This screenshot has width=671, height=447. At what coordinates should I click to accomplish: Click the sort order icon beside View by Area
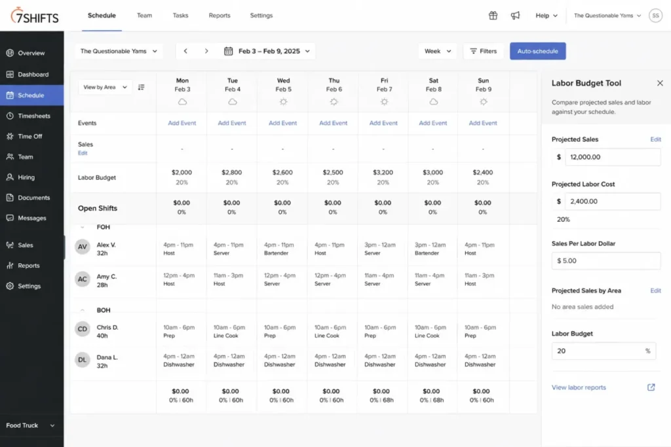142,87
